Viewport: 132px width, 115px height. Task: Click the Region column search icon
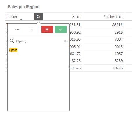tap(38, 17)
